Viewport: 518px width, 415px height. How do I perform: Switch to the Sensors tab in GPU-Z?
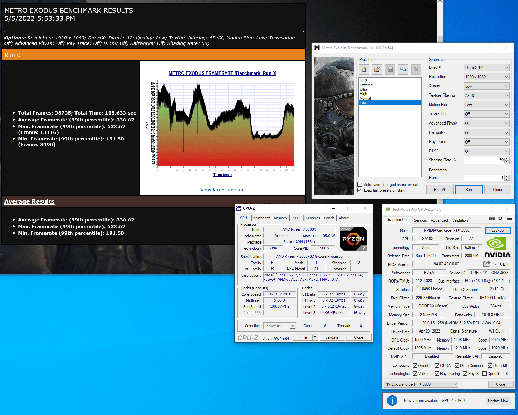[x=420, y=220]
